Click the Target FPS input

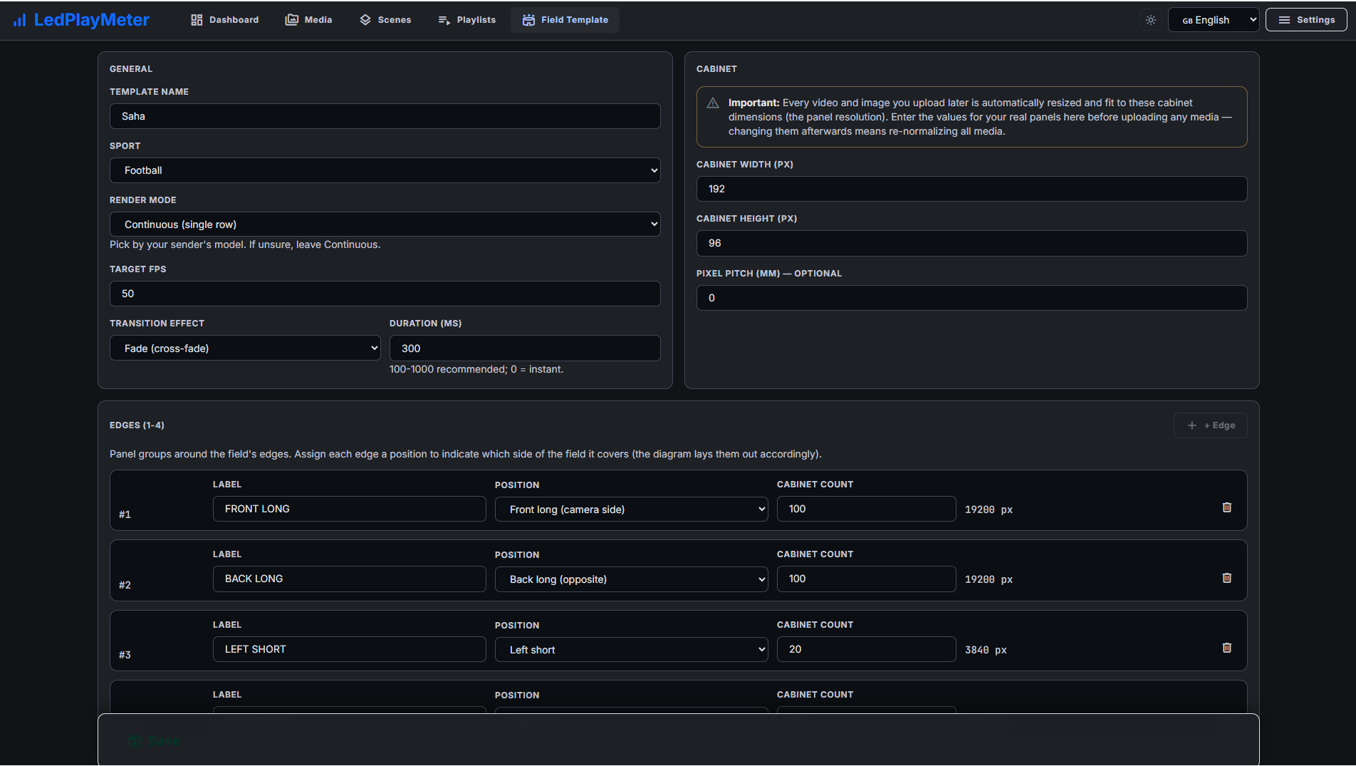point(385,294)
